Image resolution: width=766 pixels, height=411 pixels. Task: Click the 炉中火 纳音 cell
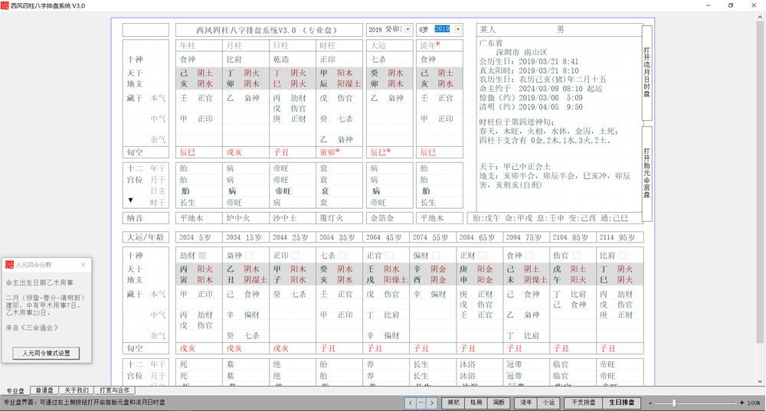pos(246,217)
